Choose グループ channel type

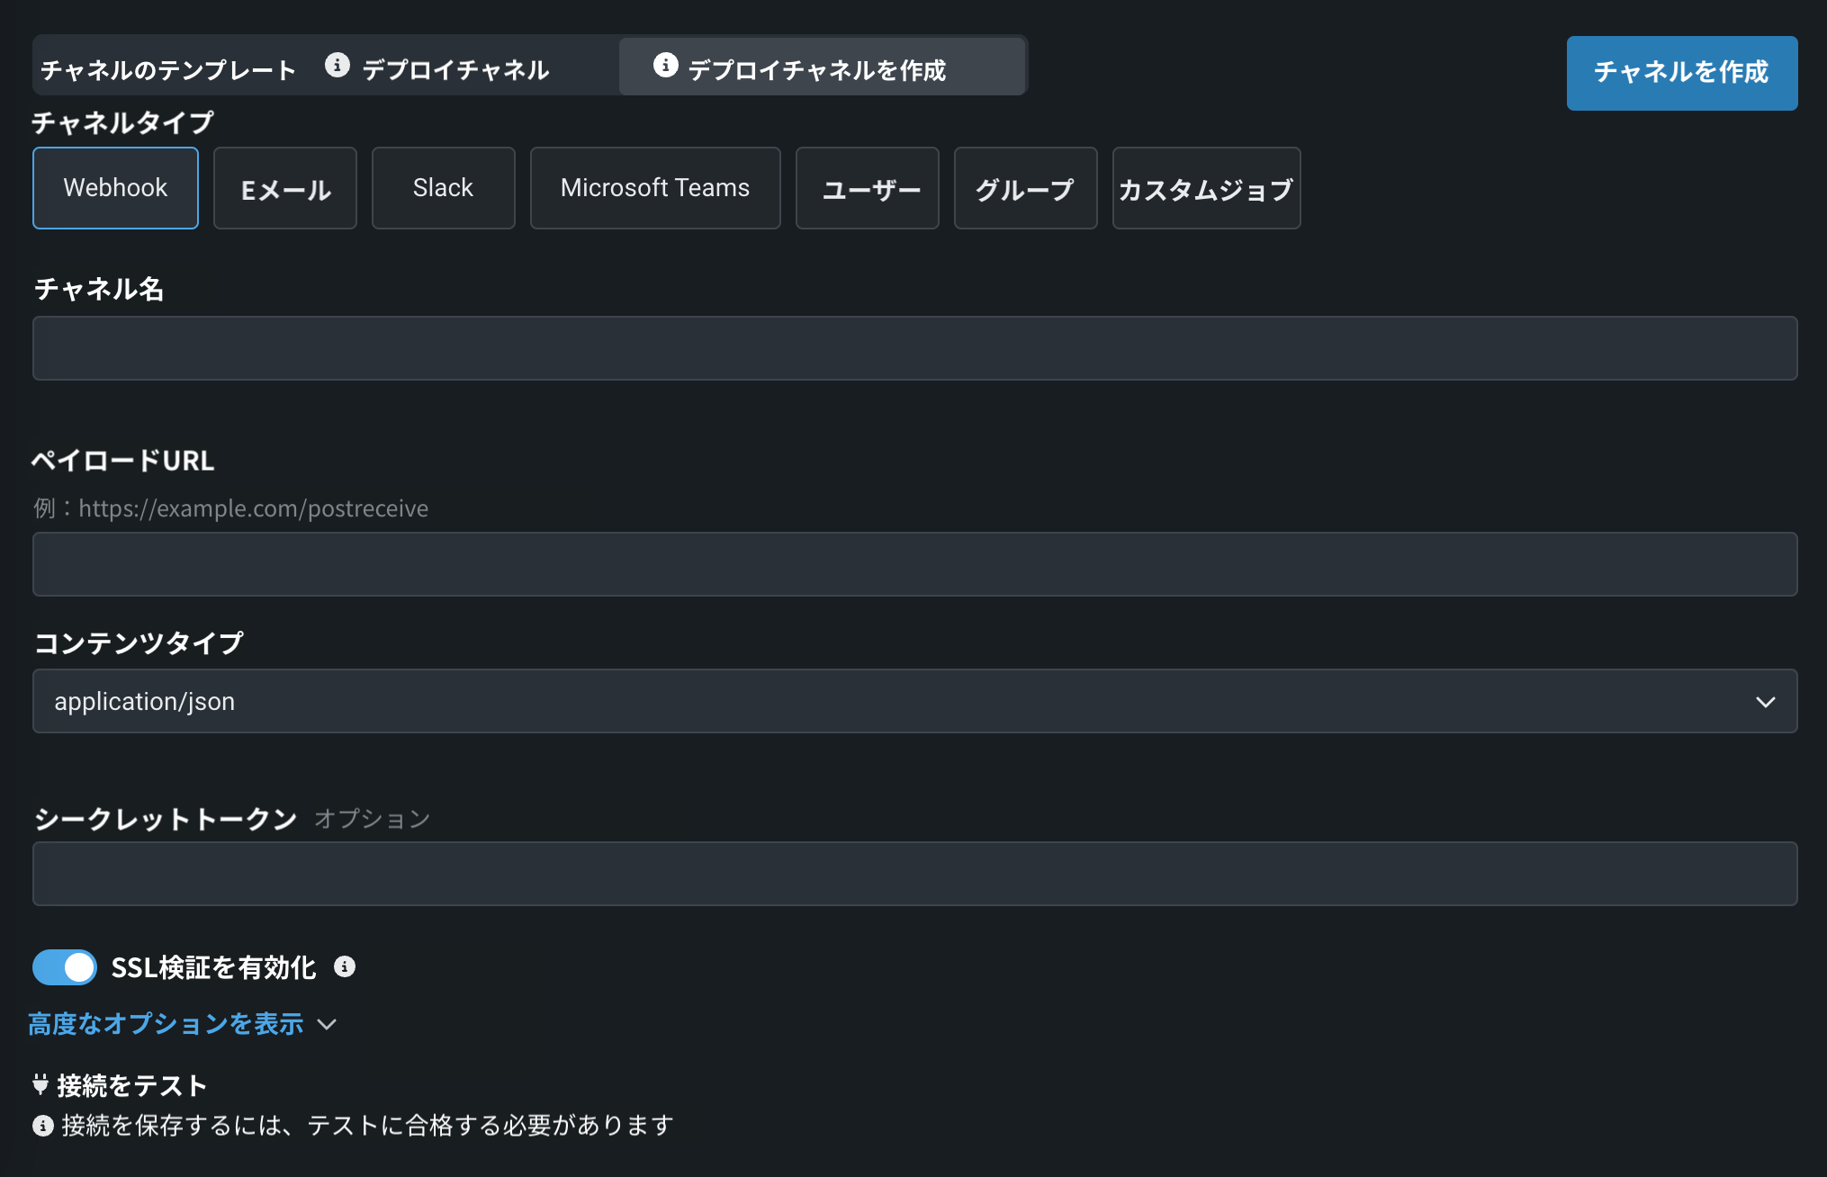point(1025,188)
